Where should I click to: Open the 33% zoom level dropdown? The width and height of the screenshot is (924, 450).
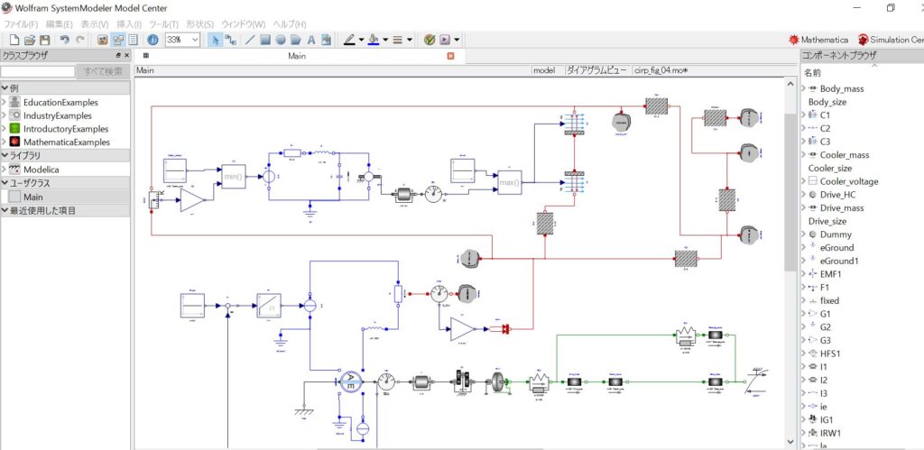pos(195,40)
